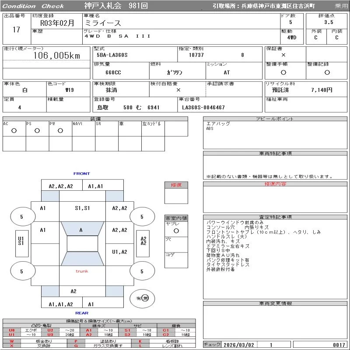Click the red '修復内容' section header
The image size is (350, 350).
point(275,184)
